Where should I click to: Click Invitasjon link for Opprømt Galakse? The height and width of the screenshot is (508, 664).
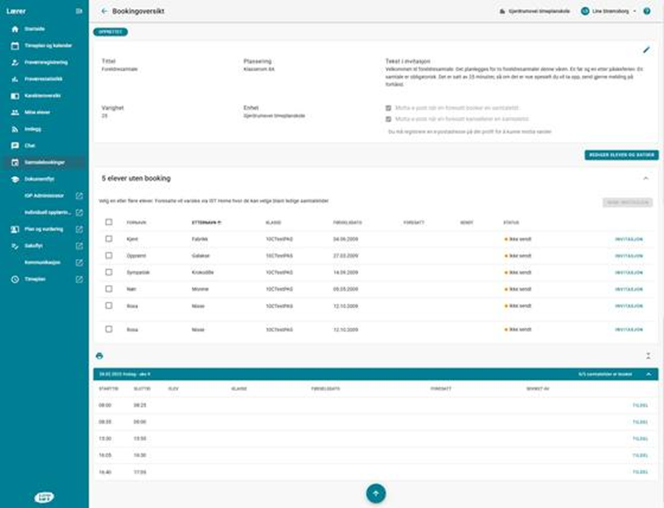pyautogui.click(x=628, y=256)
